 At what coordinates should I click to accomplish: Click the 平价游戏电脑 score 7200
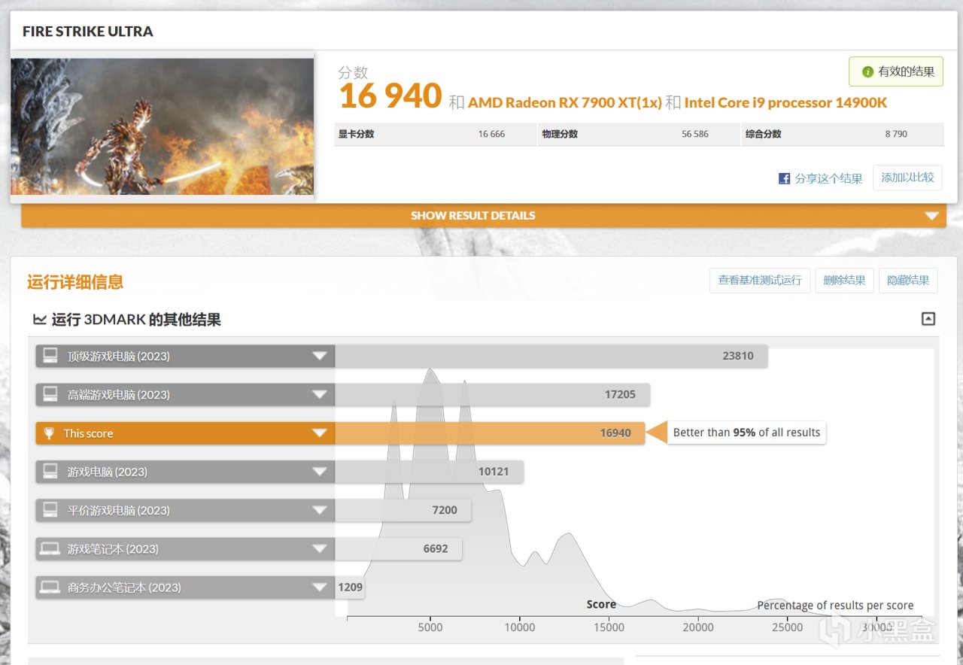point(445,510)
